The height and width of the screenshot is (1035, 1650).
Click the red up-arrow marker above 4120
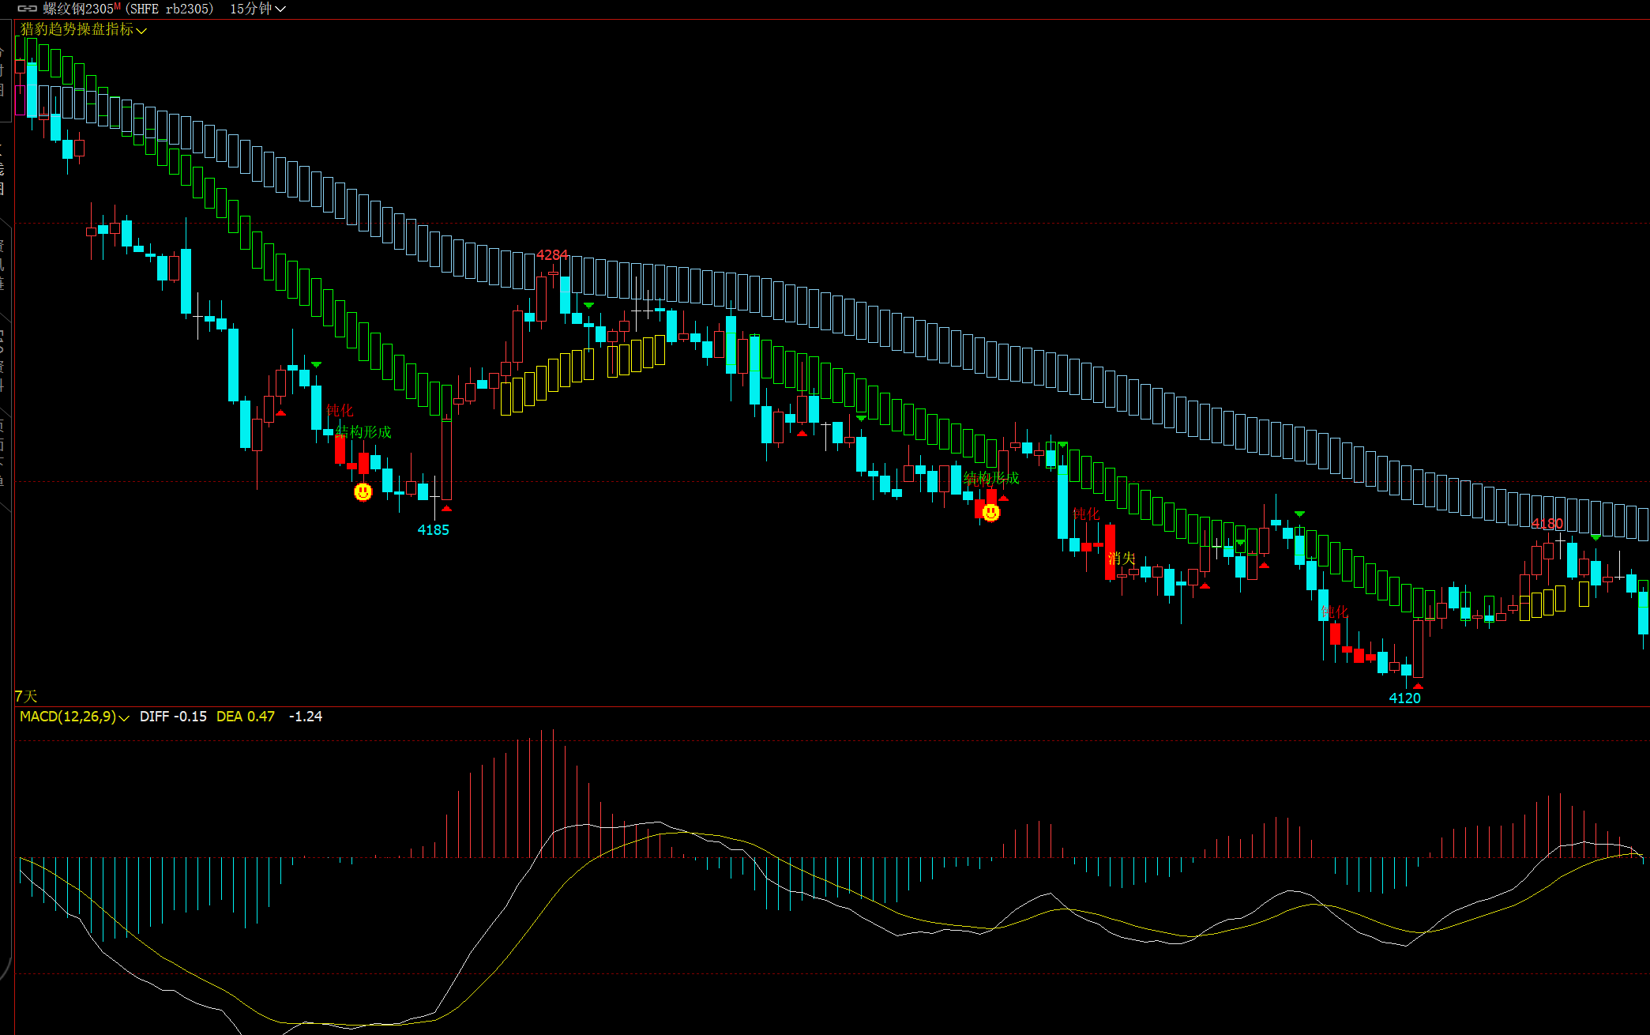click(x=1418, y=686)
